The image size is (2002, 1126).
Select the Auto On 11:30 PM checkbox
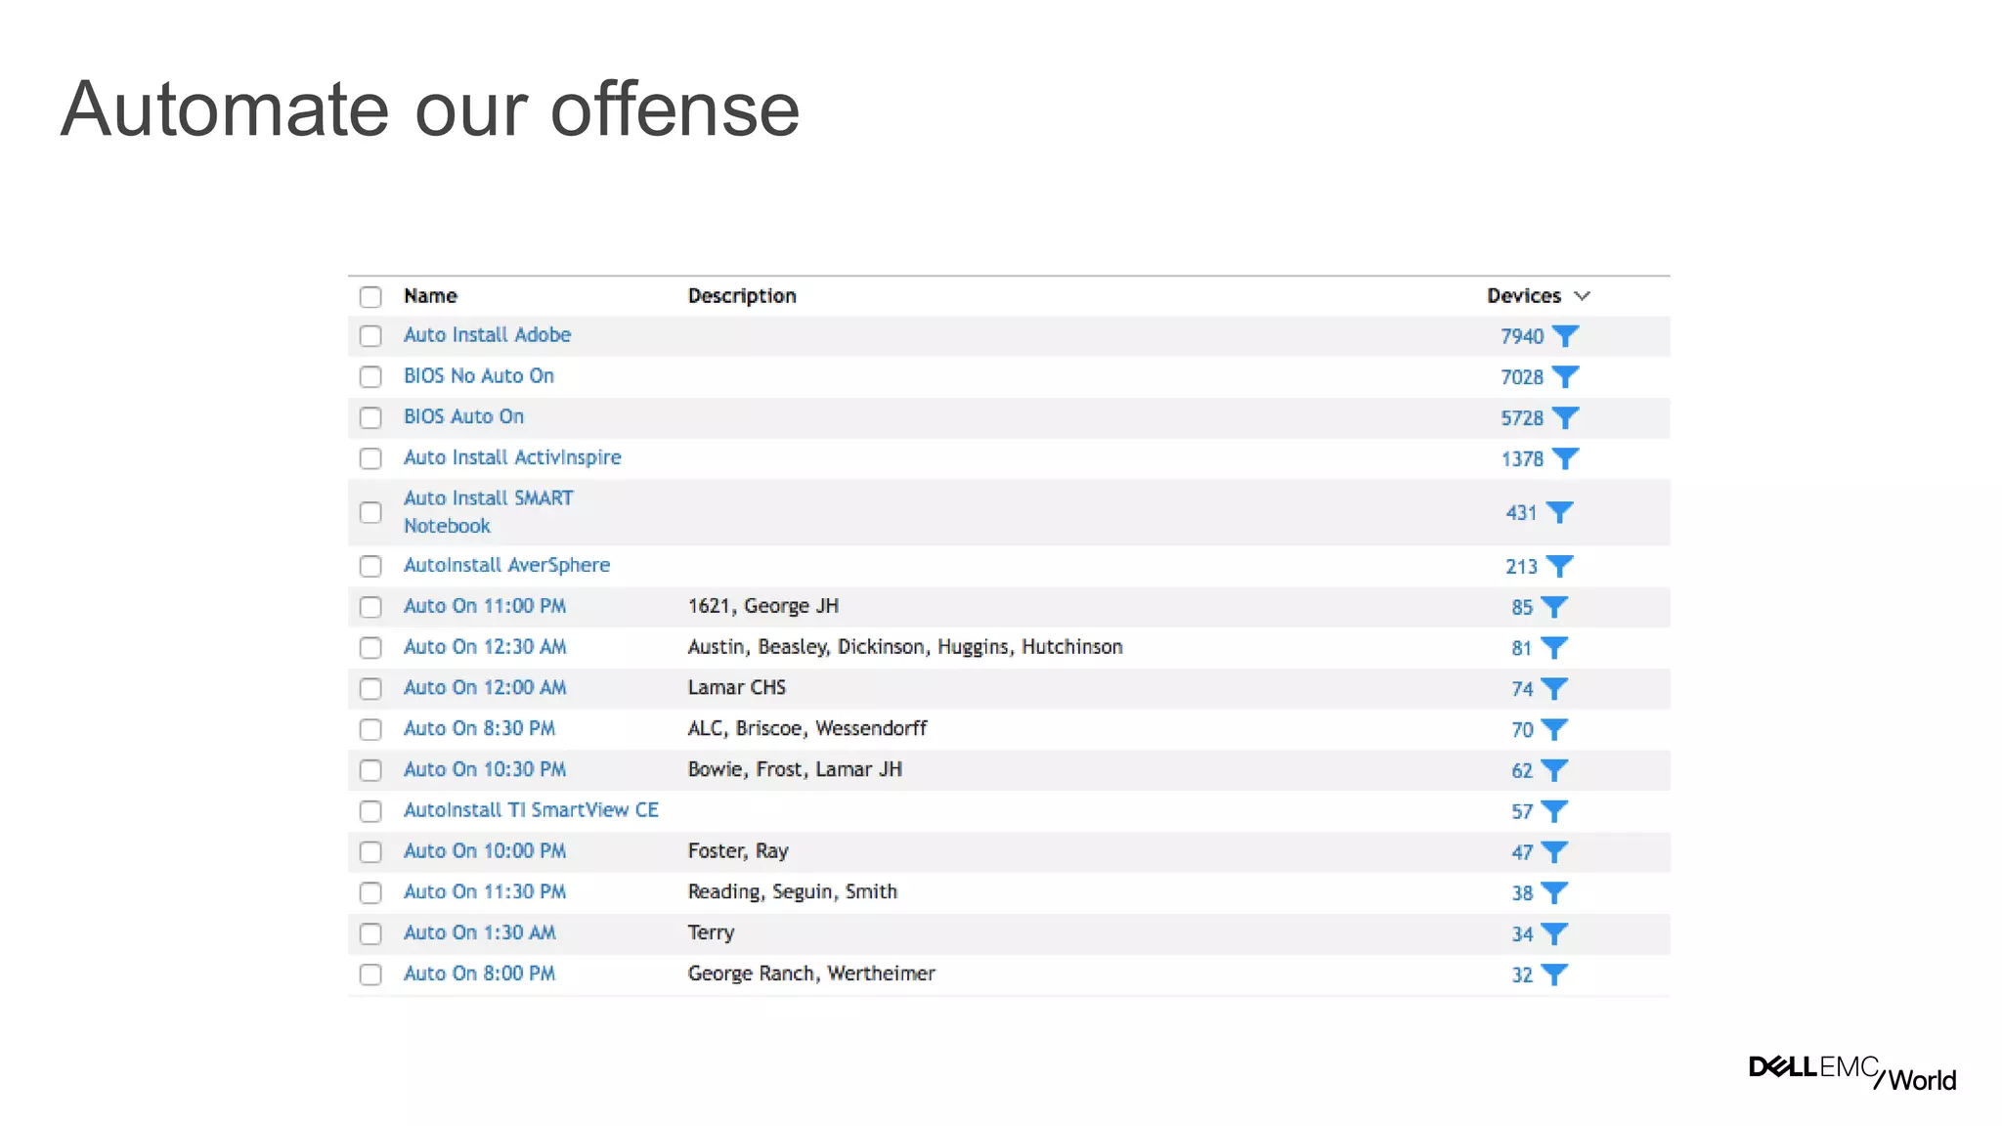370,893
